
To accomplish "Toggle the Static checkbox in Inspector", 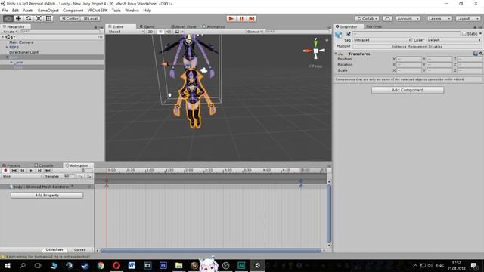I will click(x=464, y=33).
